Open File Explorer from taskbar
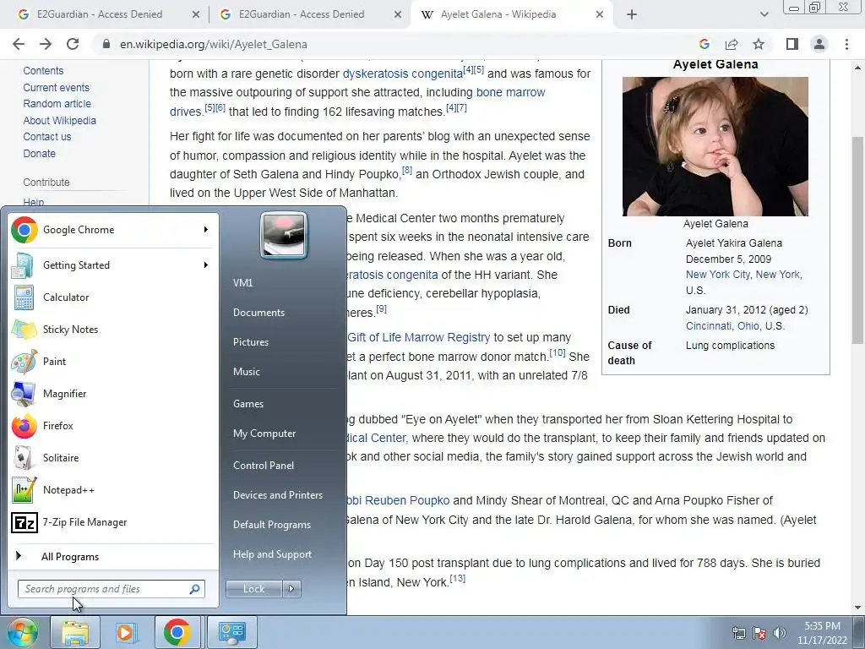Screen dimensions: 865x649 (x=75, y=632)
